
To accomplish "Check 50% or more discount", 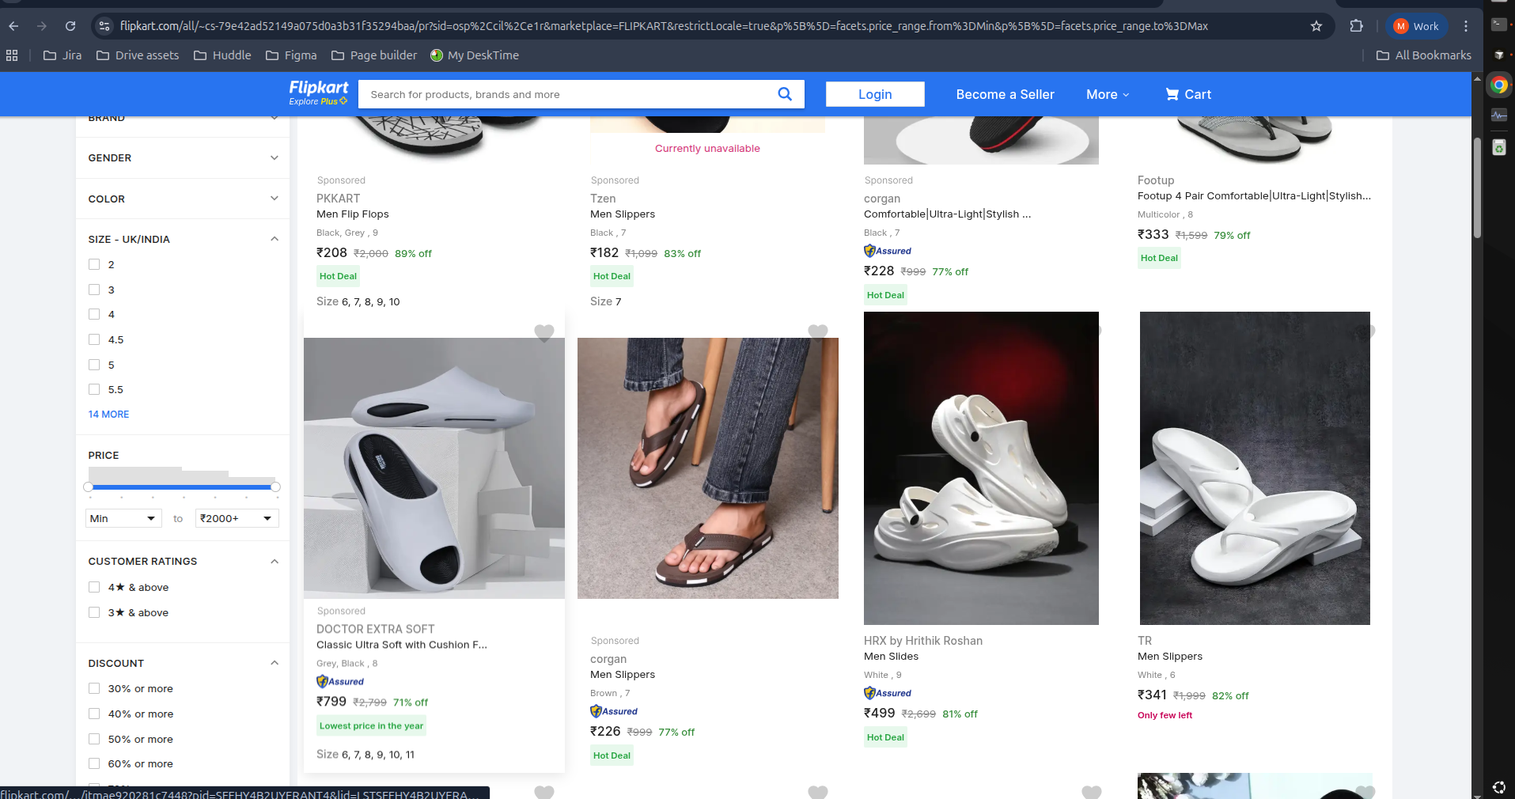I will 94,739.
